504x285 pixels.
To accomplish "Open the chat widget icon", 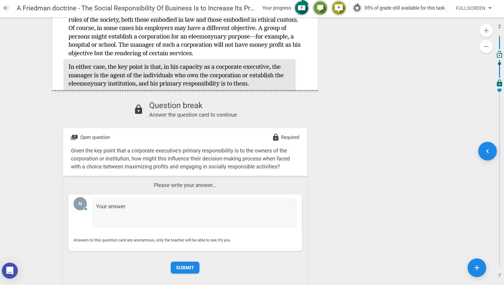I will [x=10, y=271].
